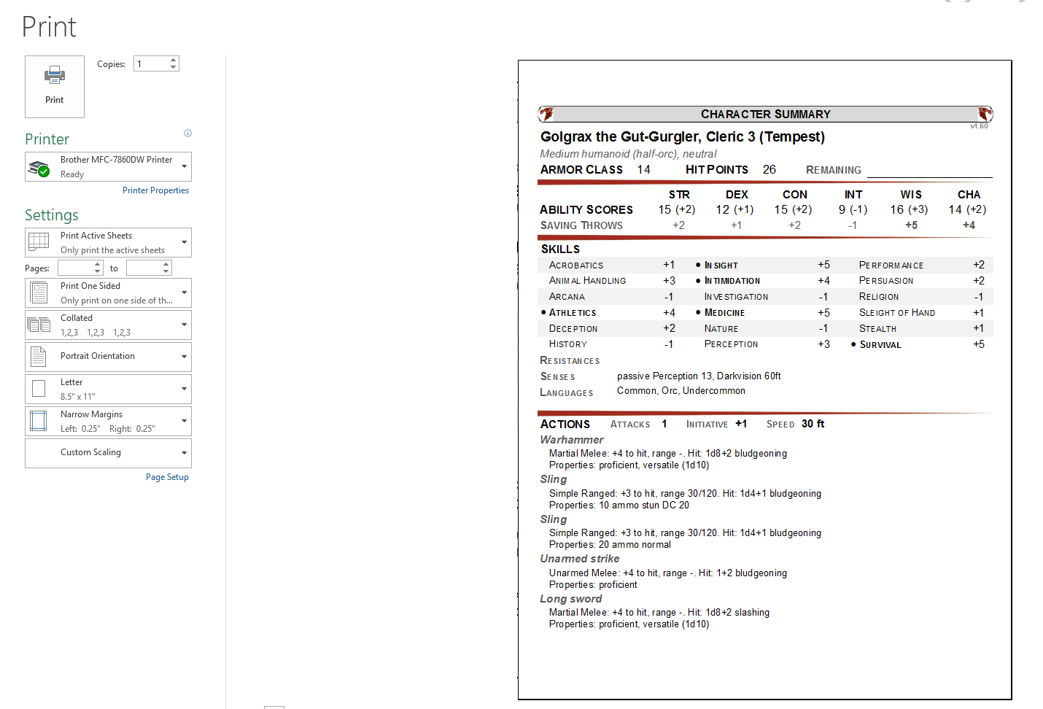This screenshot has width=1043, height=709.
Task: Open the Narrow Margins dropdown
Action: 108,421
